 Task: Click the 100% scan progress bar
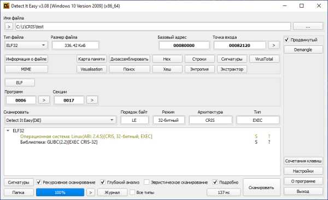[x=60, y=192]
